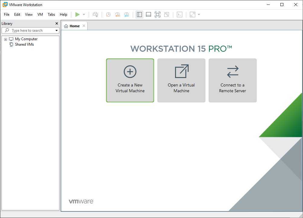Click the Library search field

coord(30,31)
